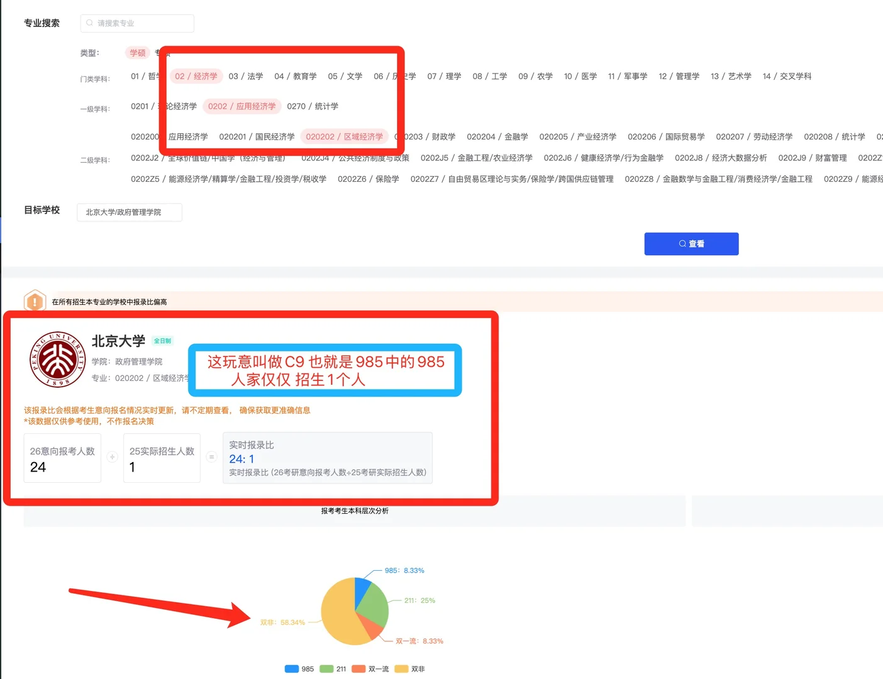883x679 pixels.
Task: Focus the 请搜索专业 search field
Action: coord(137,23)
